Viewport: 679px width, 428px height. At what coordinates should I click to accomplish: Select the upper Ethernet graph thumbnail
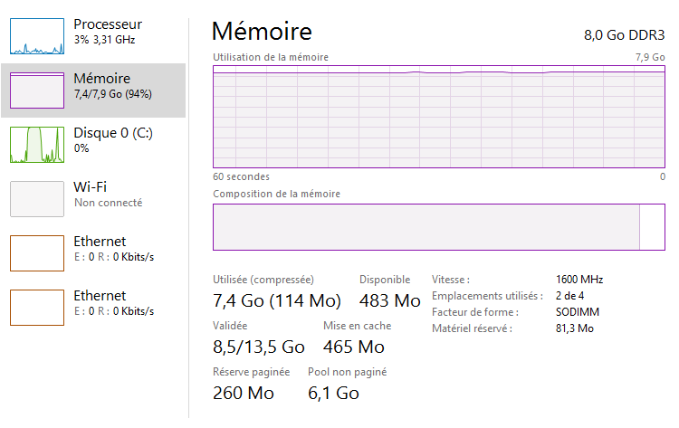tap(37, 253)
